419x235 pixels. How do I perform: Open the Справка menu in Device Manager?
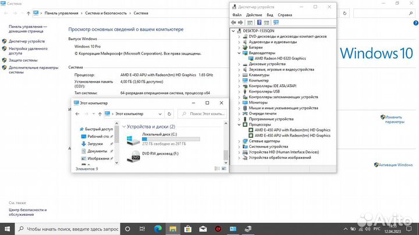coord(285,15)
